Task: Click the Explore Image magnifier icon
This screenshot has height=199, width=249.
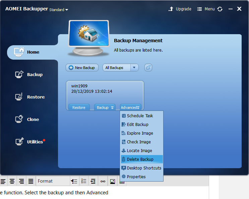Action: pos(124,133)
